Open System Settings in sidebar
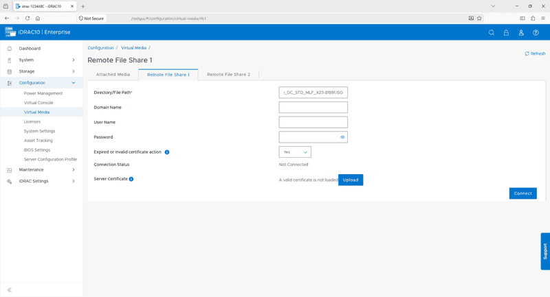The height and width of the screenshot is (297, 550). (40, 131)
